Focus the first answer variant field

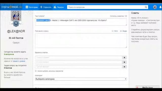(x=78, y=57)
